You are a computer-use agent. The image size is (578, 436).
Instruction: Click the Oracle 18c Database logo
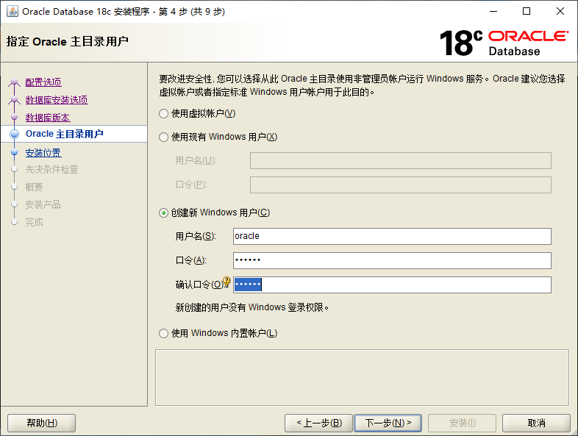[504, 43]
